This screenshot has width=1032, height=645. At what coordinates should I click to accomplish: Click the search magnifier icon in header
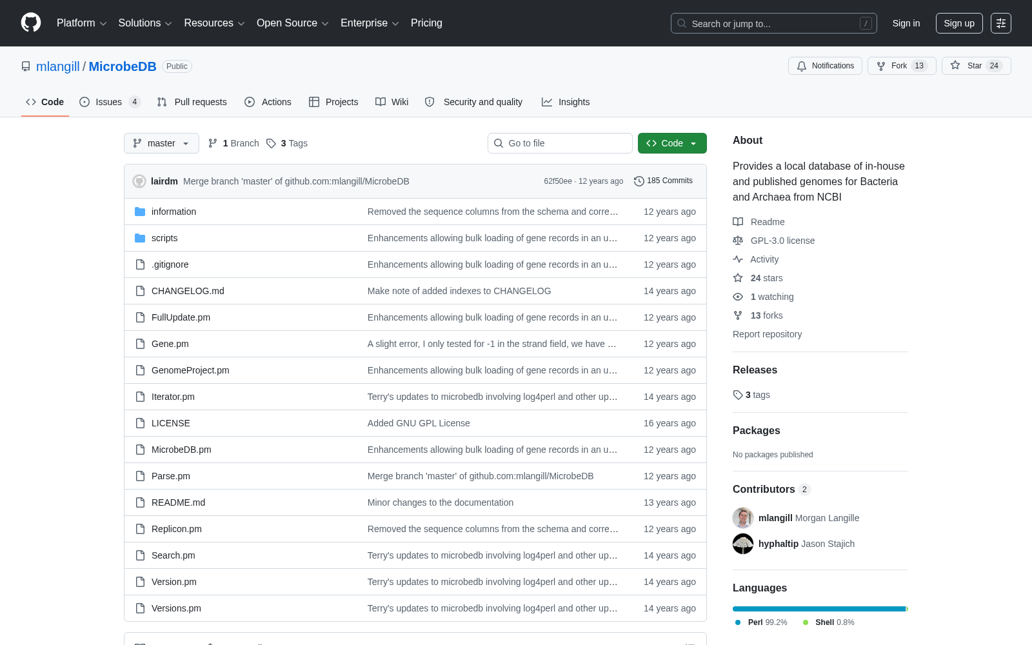[682, 23]
